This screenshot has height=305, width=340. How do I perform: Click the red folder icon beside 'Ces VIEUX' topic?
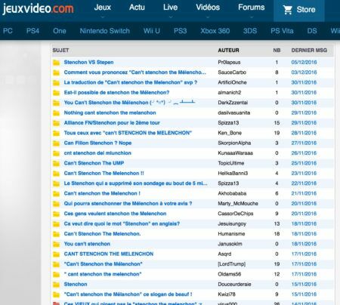click(56, 303)
